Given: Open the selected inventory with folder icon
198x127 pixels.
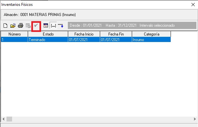Looking at the screenshot, I should click(x=13, y=26).
